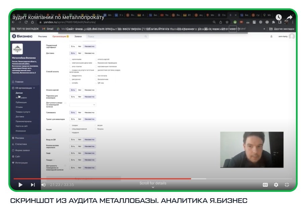Click the search magnifier in the Поиск field

(146, 36)
